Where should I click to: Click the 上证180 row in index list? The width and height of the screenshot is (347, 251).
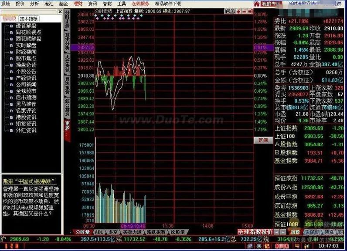pos(309,136)
